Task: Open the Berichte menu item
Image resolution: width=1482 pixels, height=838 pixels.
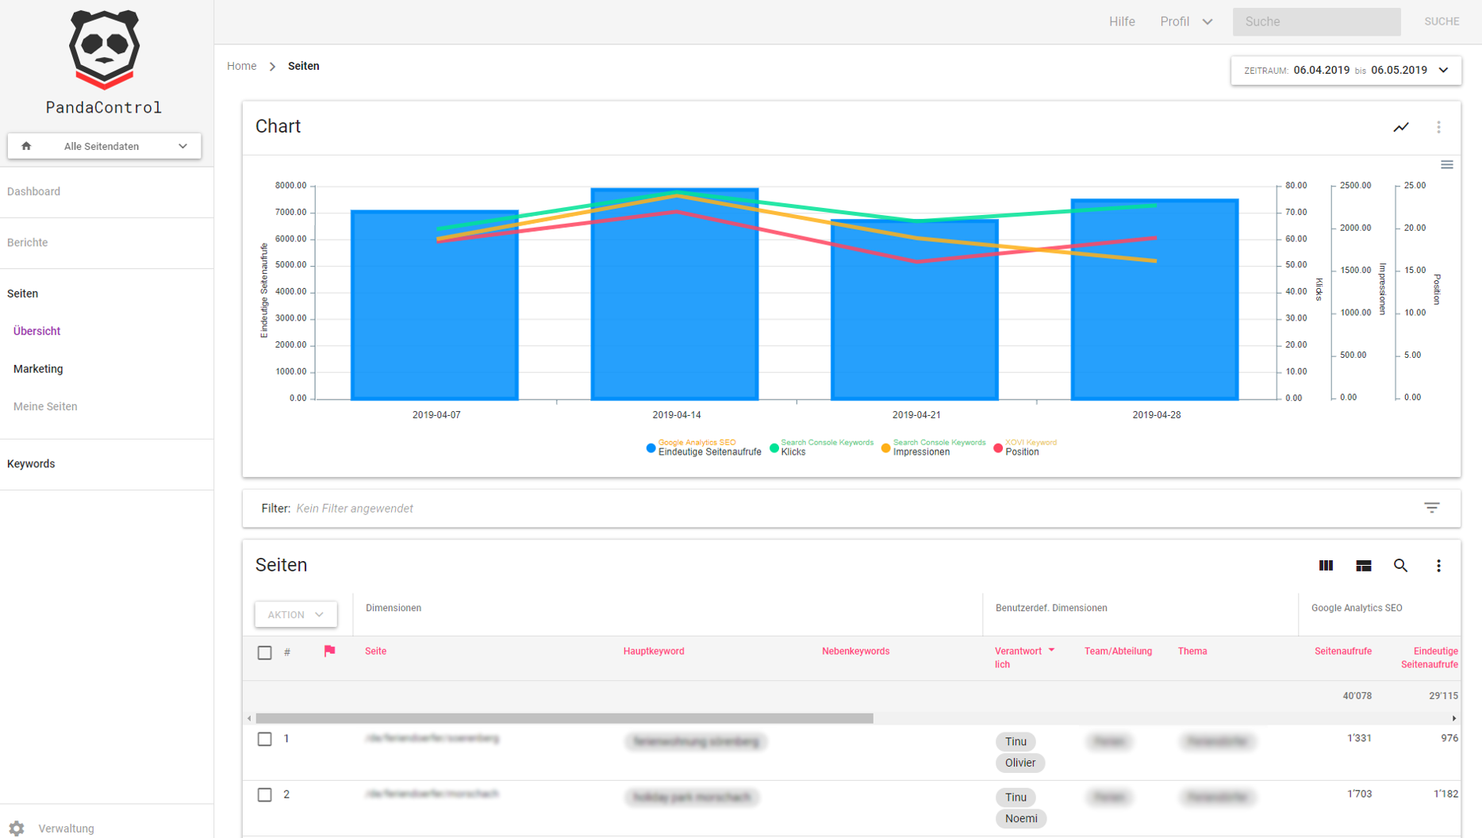Action: coord(28,242)
